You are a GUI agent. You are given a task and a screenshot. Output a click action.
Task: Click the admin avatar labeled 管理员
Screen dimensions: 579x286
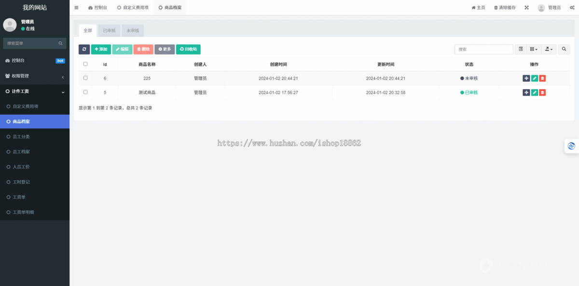tap(551, 7)
